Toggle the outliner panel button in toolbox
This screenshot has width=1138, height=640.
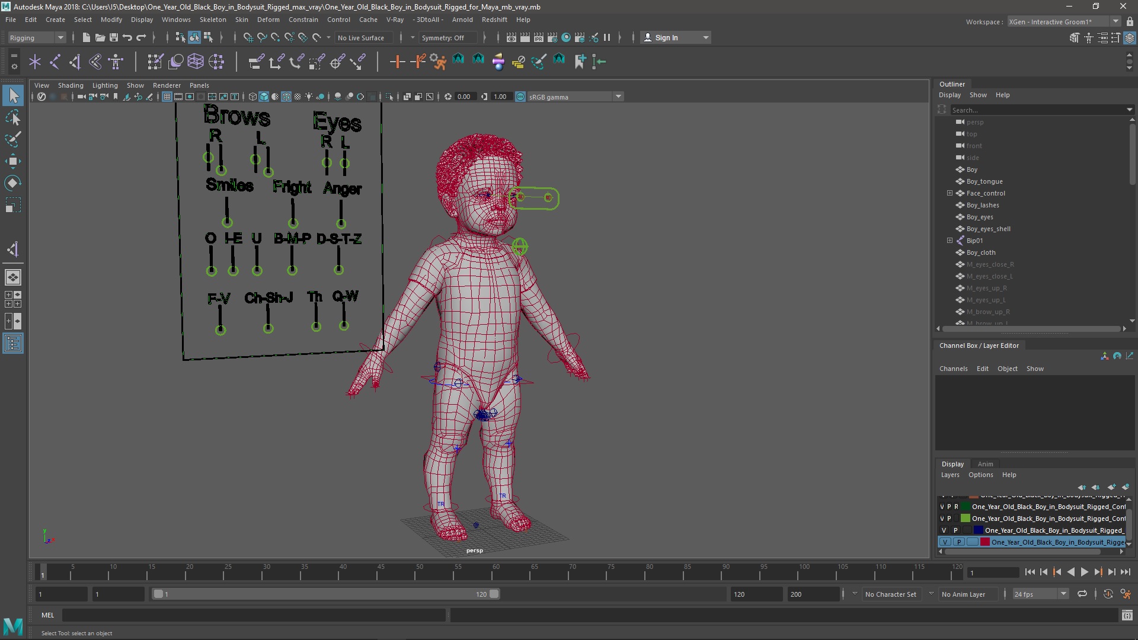(x=13, y=343)
